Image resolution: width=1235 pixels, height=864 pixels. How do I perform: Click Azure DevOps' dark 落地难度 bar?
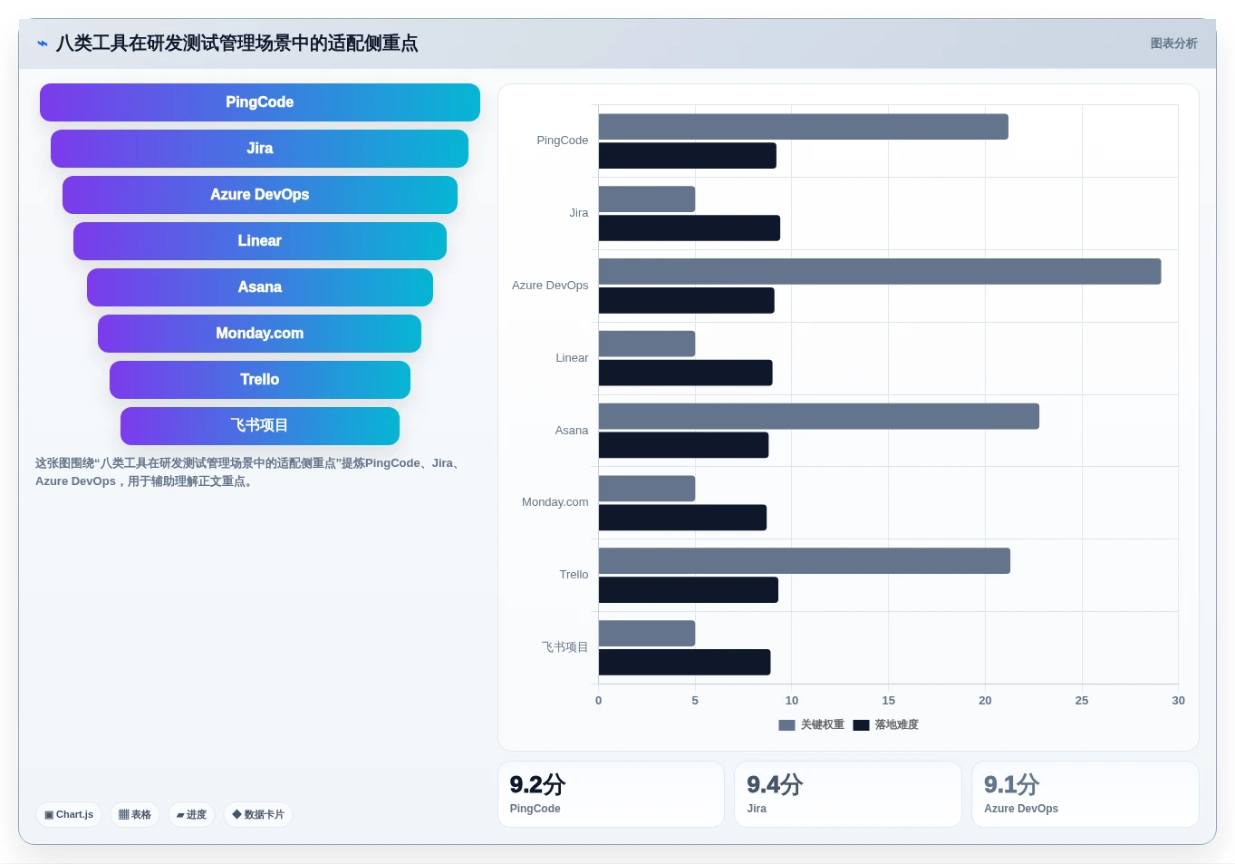pos(687,300)
